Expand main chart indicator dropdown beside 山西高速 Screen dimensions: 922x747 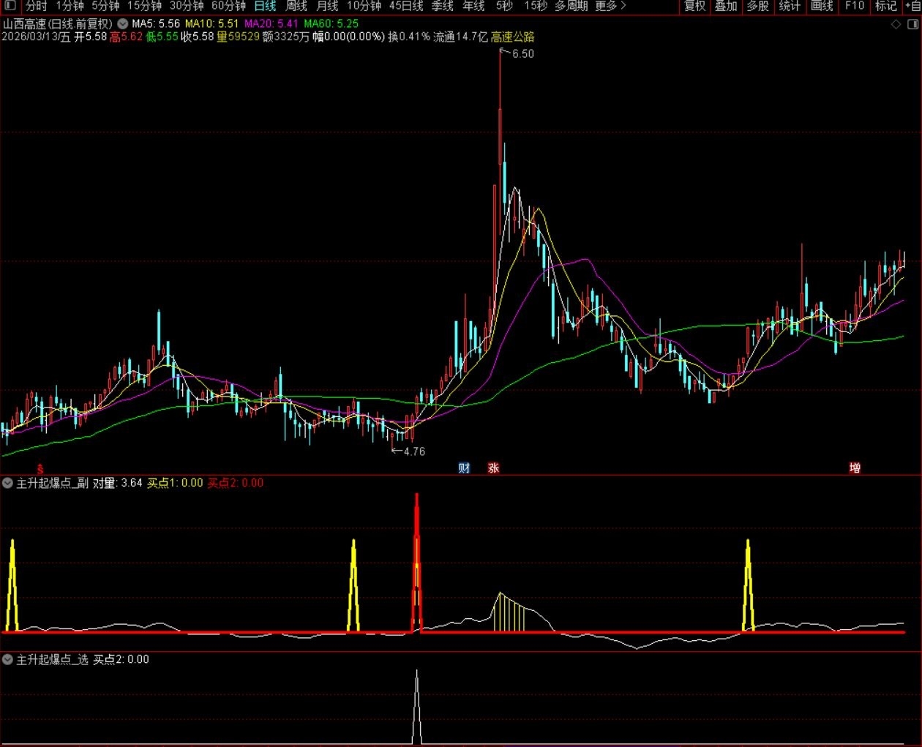click(123, 23)
